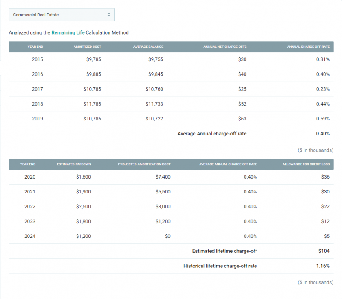Viewport: 342px width, 299px height.
Task: Click the Estimated lifetime charge-off total
Action: tap(324, 251)
